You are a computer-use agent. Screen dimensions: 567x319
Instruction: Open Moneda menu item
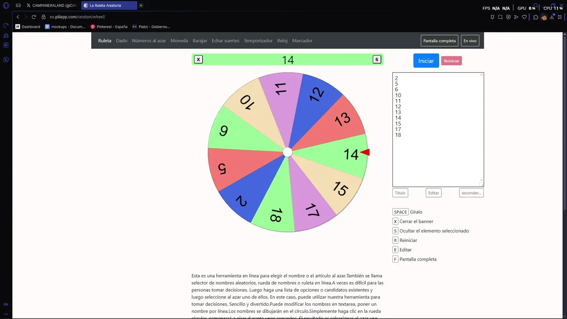tap(179, 41)
